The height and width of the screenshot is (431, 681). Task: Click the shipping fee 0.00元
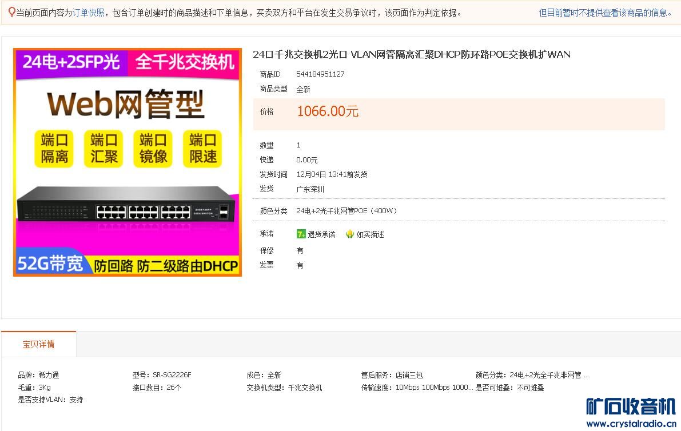[307, 159]
